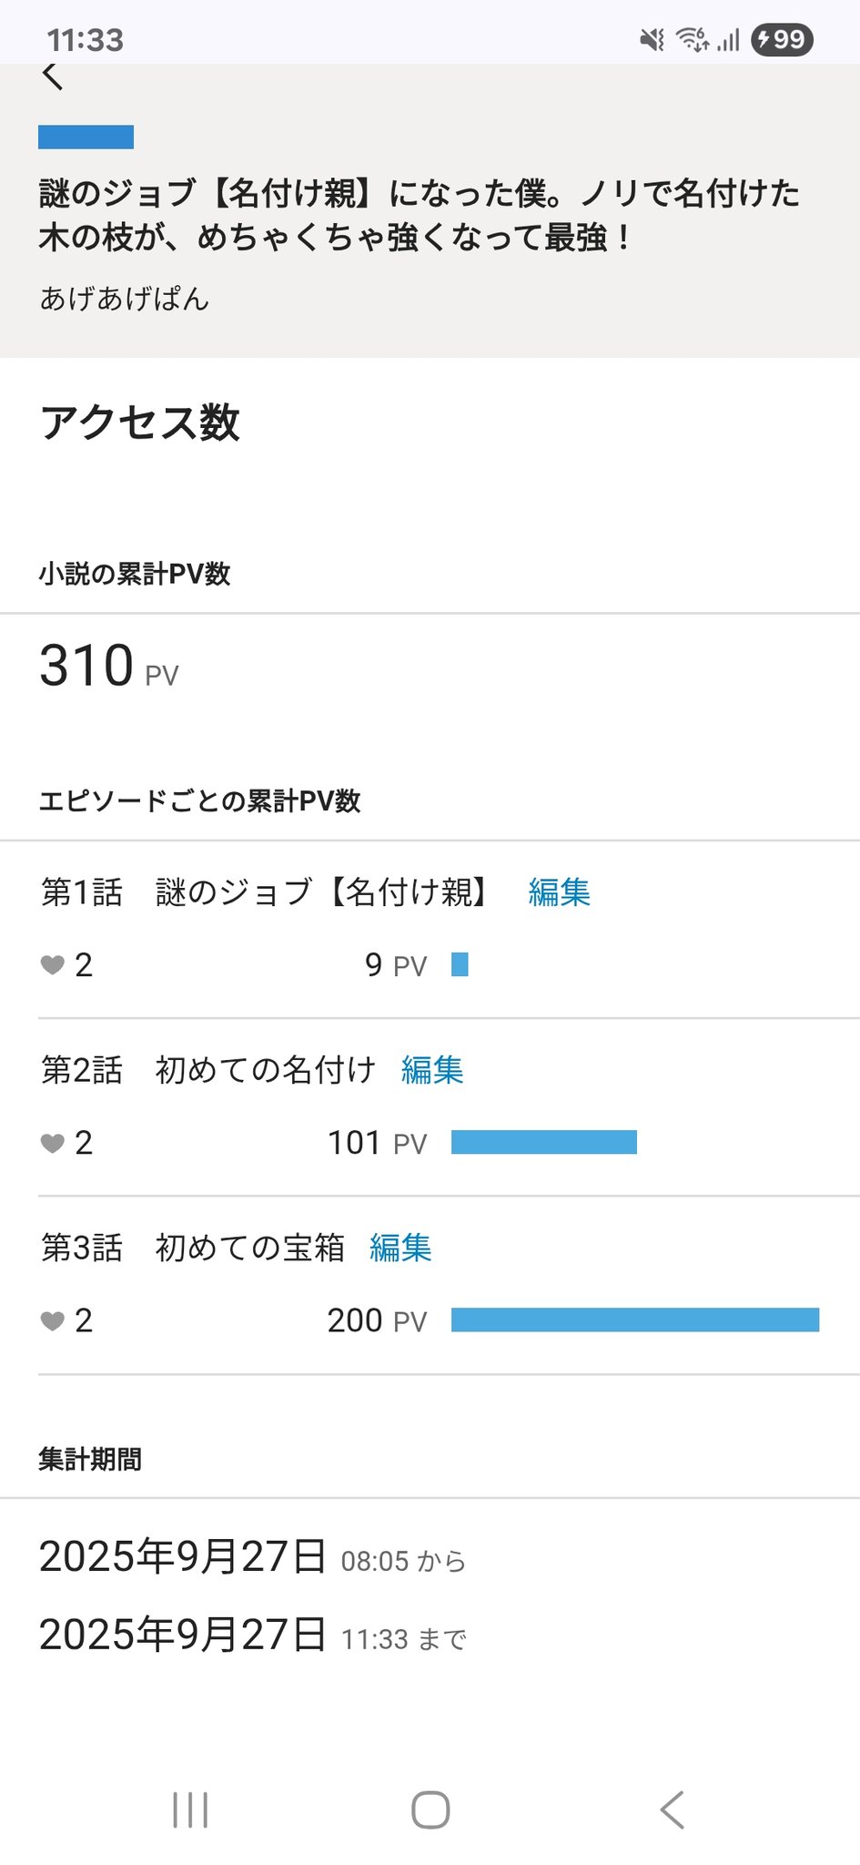The image size is (860, 1865).
Task: Tap heart icon under episode 1
Action: click(x=53, y=965)
